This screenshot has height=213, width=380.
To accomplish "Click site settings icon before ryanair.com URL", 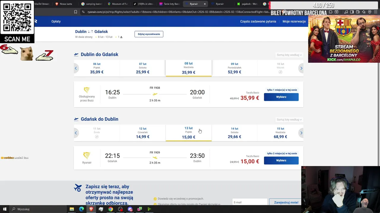I will [x=83, y=12].
